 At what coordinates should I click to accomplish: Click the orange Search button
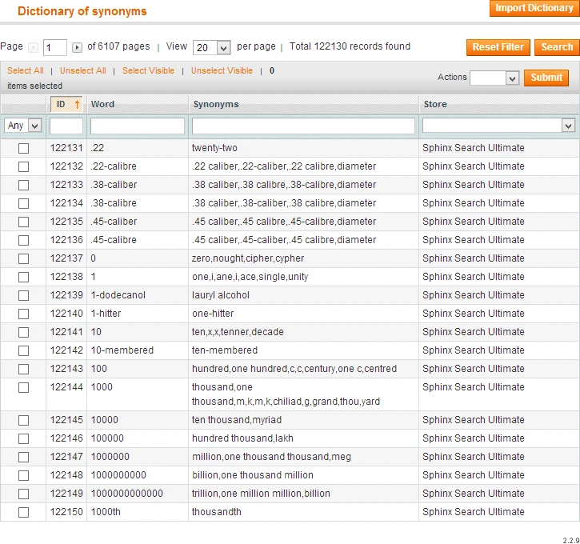556,47
